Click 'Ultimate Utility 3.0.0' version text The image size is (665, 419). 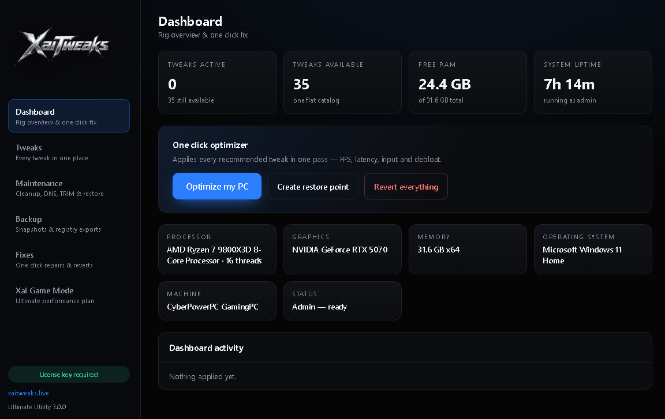pos(37,407)
